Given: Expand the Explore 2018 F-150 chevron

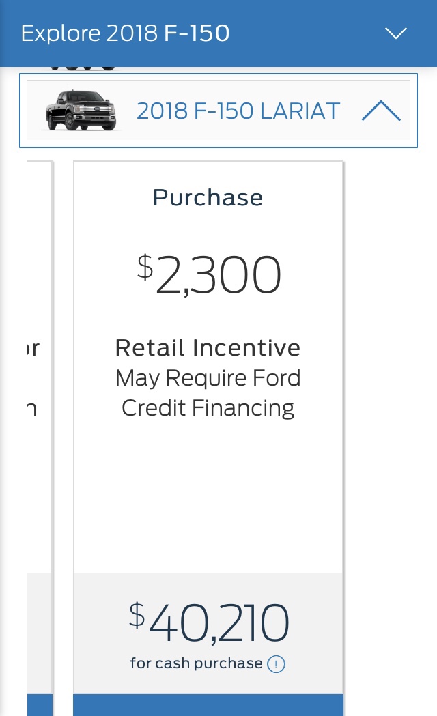Looking at the screenshot, I should 395,33.
